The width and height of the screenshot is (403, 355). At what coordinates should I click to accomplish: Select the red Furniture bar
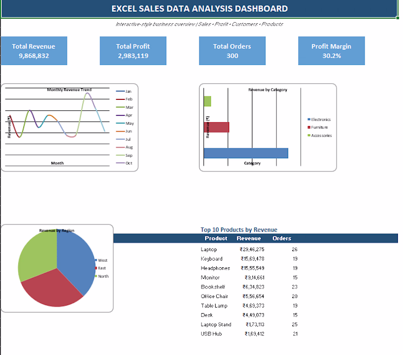point(217,128)
